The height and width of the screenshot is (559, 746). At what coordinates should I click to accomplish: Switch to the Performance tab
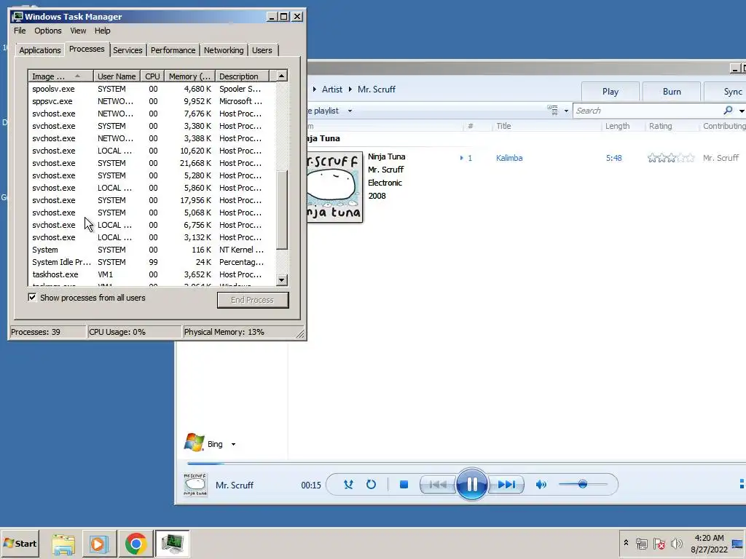coord(173,50)
